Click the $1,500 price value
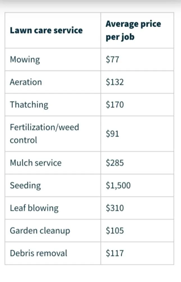 tap(118, 185)
